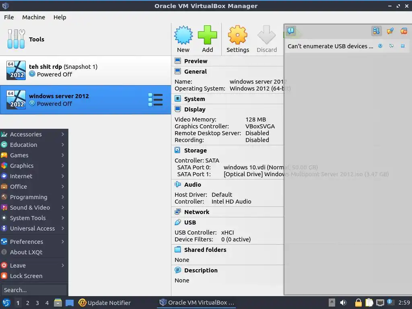The width and height of the screenshot is (412, 309).
Task: Delete all notifications with the red X bubbles icon
Action: point(404,31)
